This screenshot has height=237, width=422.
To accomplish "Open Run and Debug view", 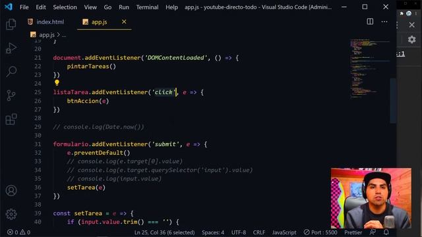I will 11,48.
